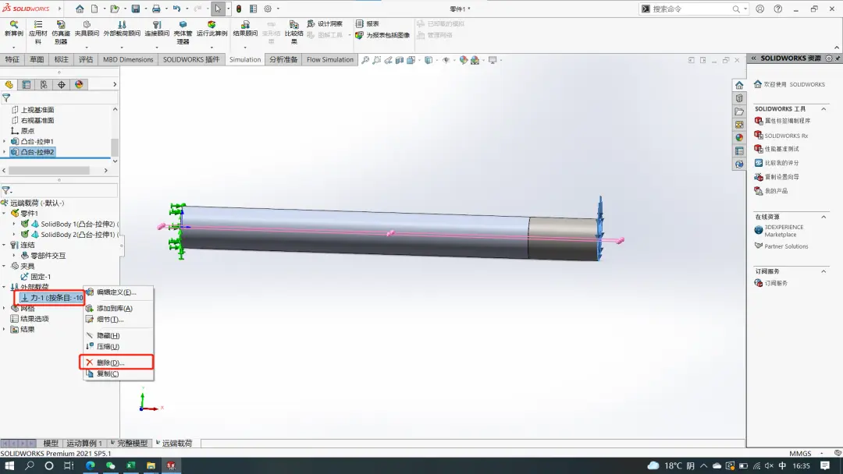The height and width of the screenshot is (474, 843).
Task: Click the Home icon in the top toolbar
Action: point(80,9)
